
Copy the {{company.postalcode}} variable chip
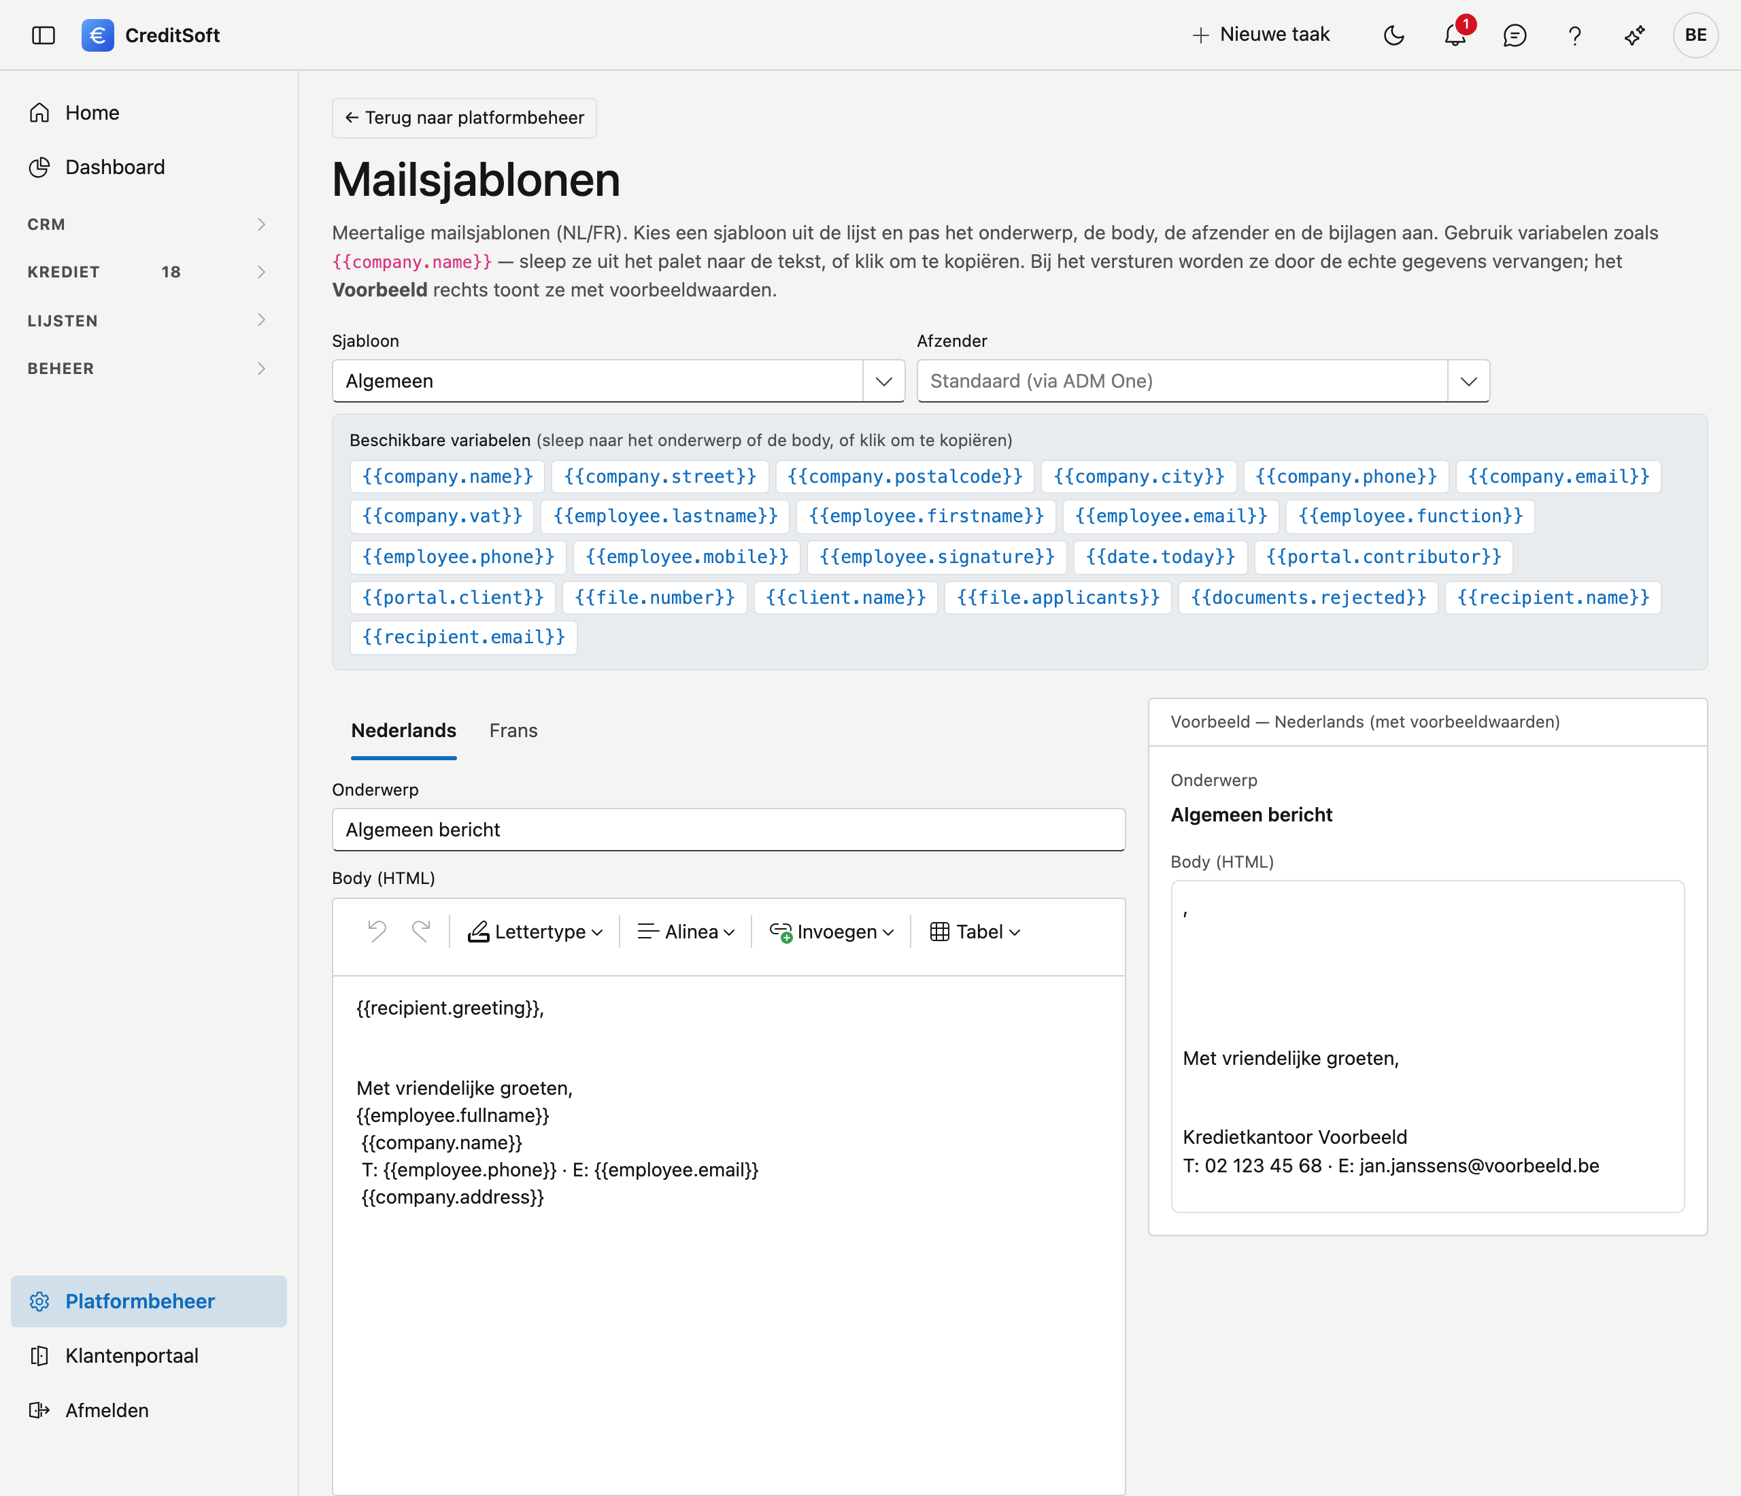[x=905, y=476]
